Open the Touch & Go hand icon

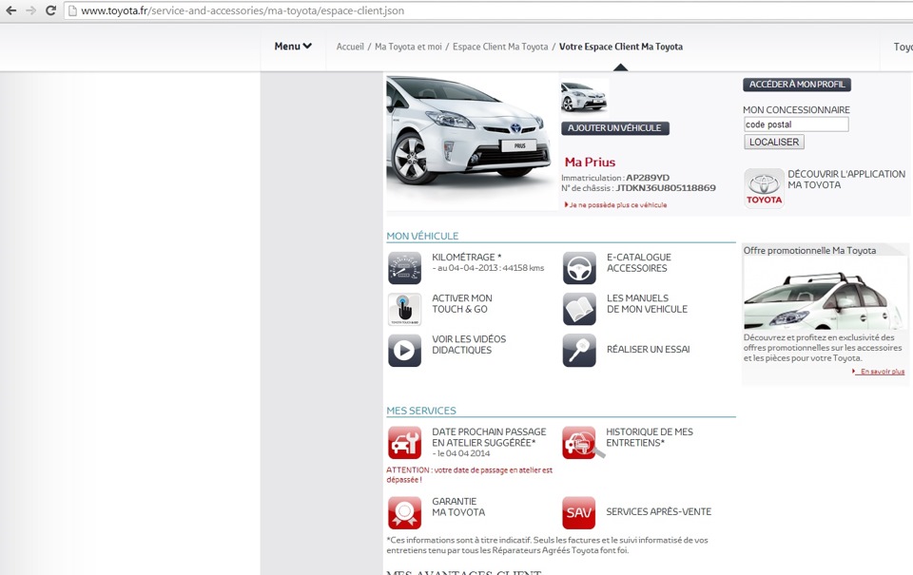(x=405, y=309)
